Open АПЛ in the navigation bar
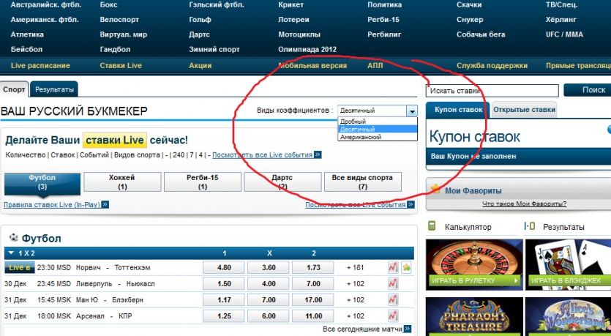 click(375, 65)
